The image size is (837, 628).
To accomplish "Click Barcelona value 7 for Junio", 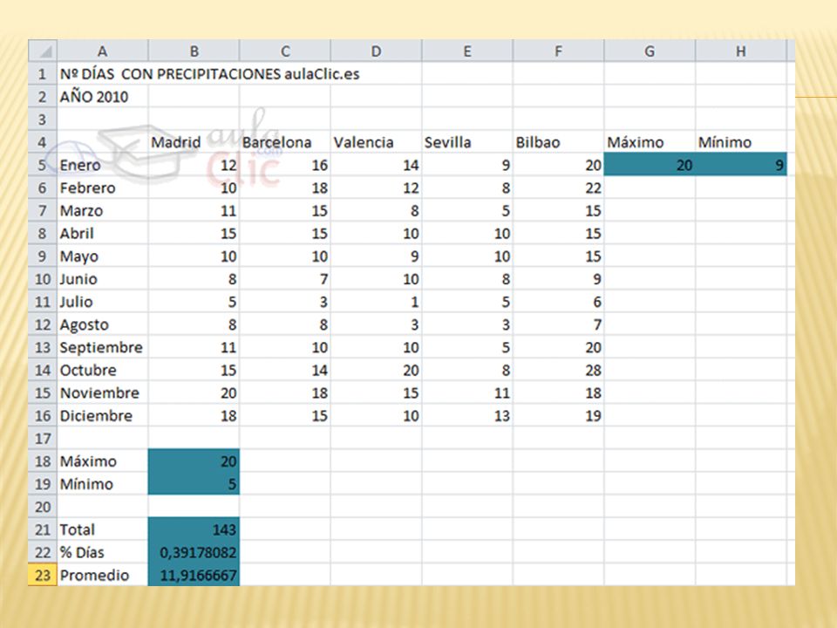I will [x=285, y=279].
